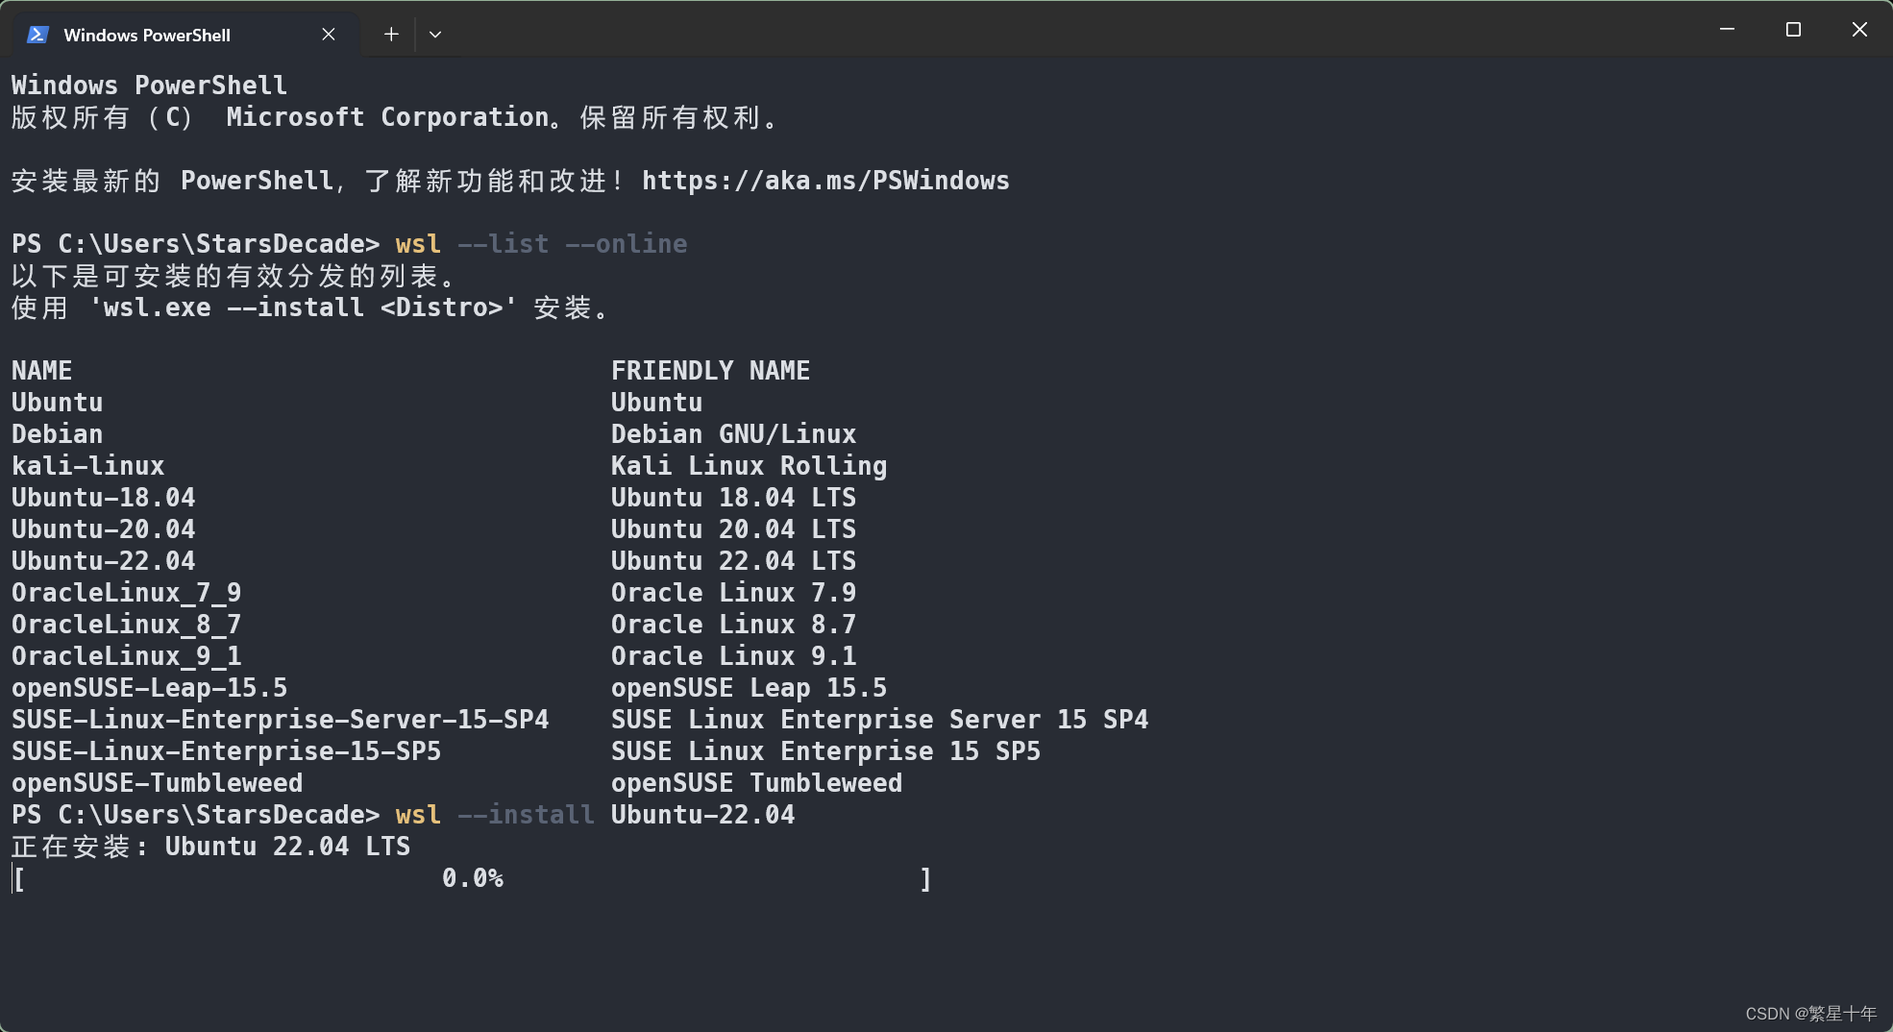
Task: Click 'Ubuntu 22.04 LTS' in the friendly name column
Action: pos(733,561)
